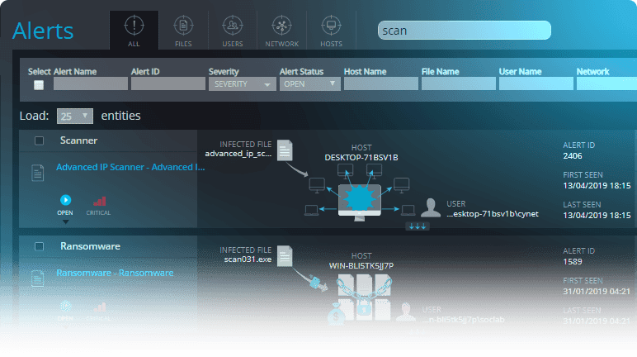The width and height of the screenshot is (637, 357).
Task: Click the document icon beside Ransomware alert
Action: pos(37,278)
